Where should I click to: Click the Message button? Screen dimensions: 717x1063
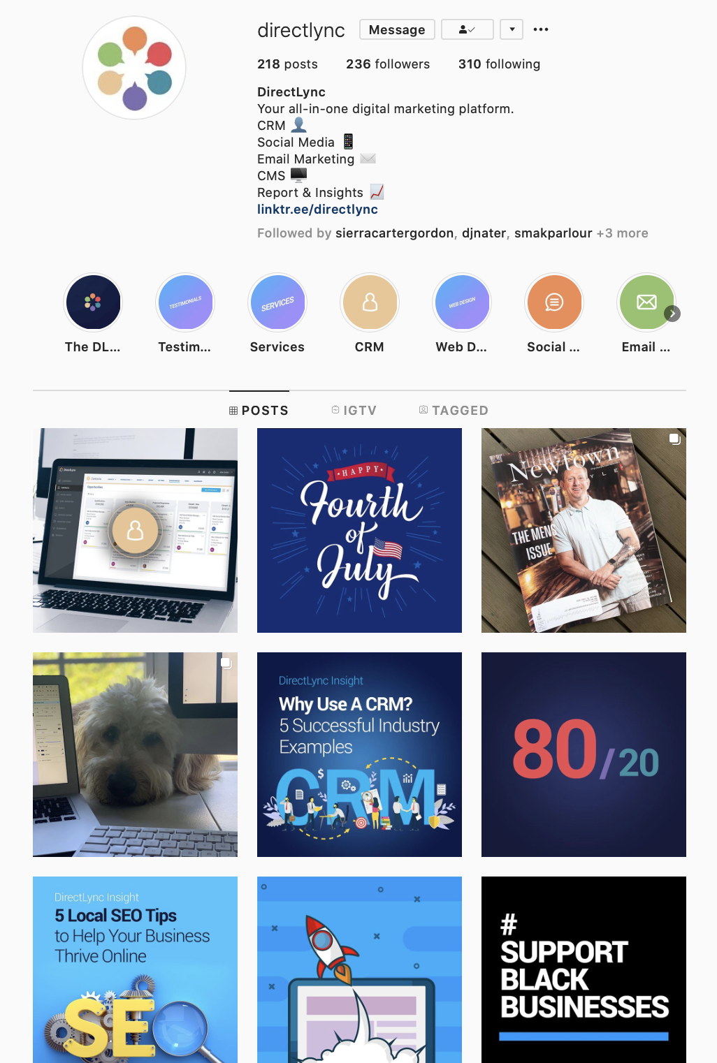(x=397, y=29)
